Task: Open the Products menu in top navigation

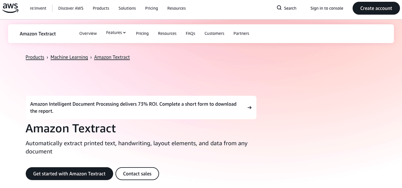Action: click(x=101, y=8)
